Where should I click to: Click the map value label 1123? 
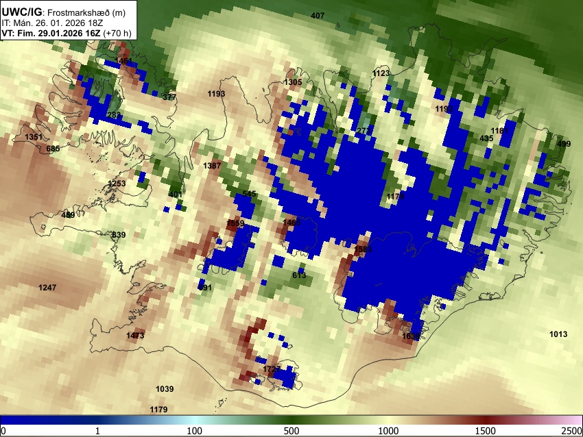[x=381, y=73]
